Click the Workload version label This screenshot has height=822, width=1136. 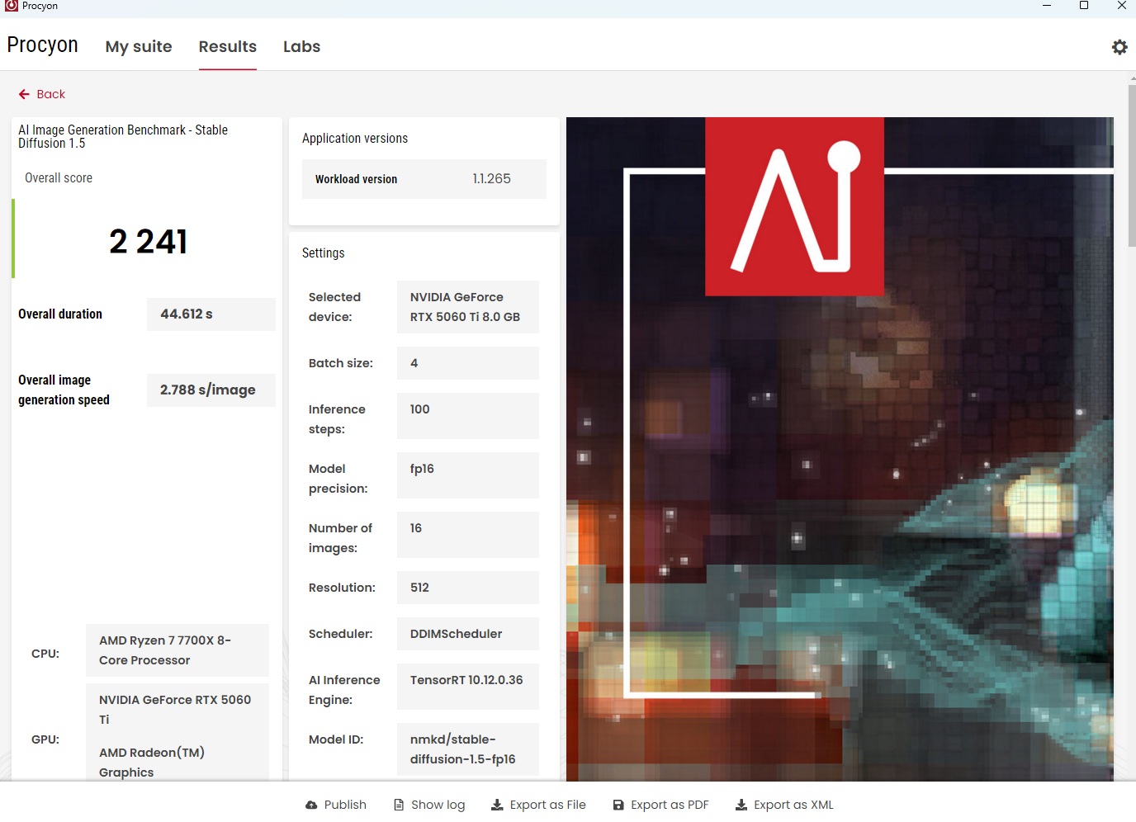click(x=356, y=179)
